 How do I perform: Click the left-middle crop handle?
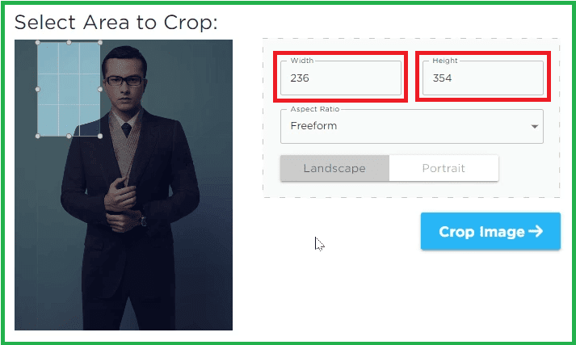(x=37, y=90)
